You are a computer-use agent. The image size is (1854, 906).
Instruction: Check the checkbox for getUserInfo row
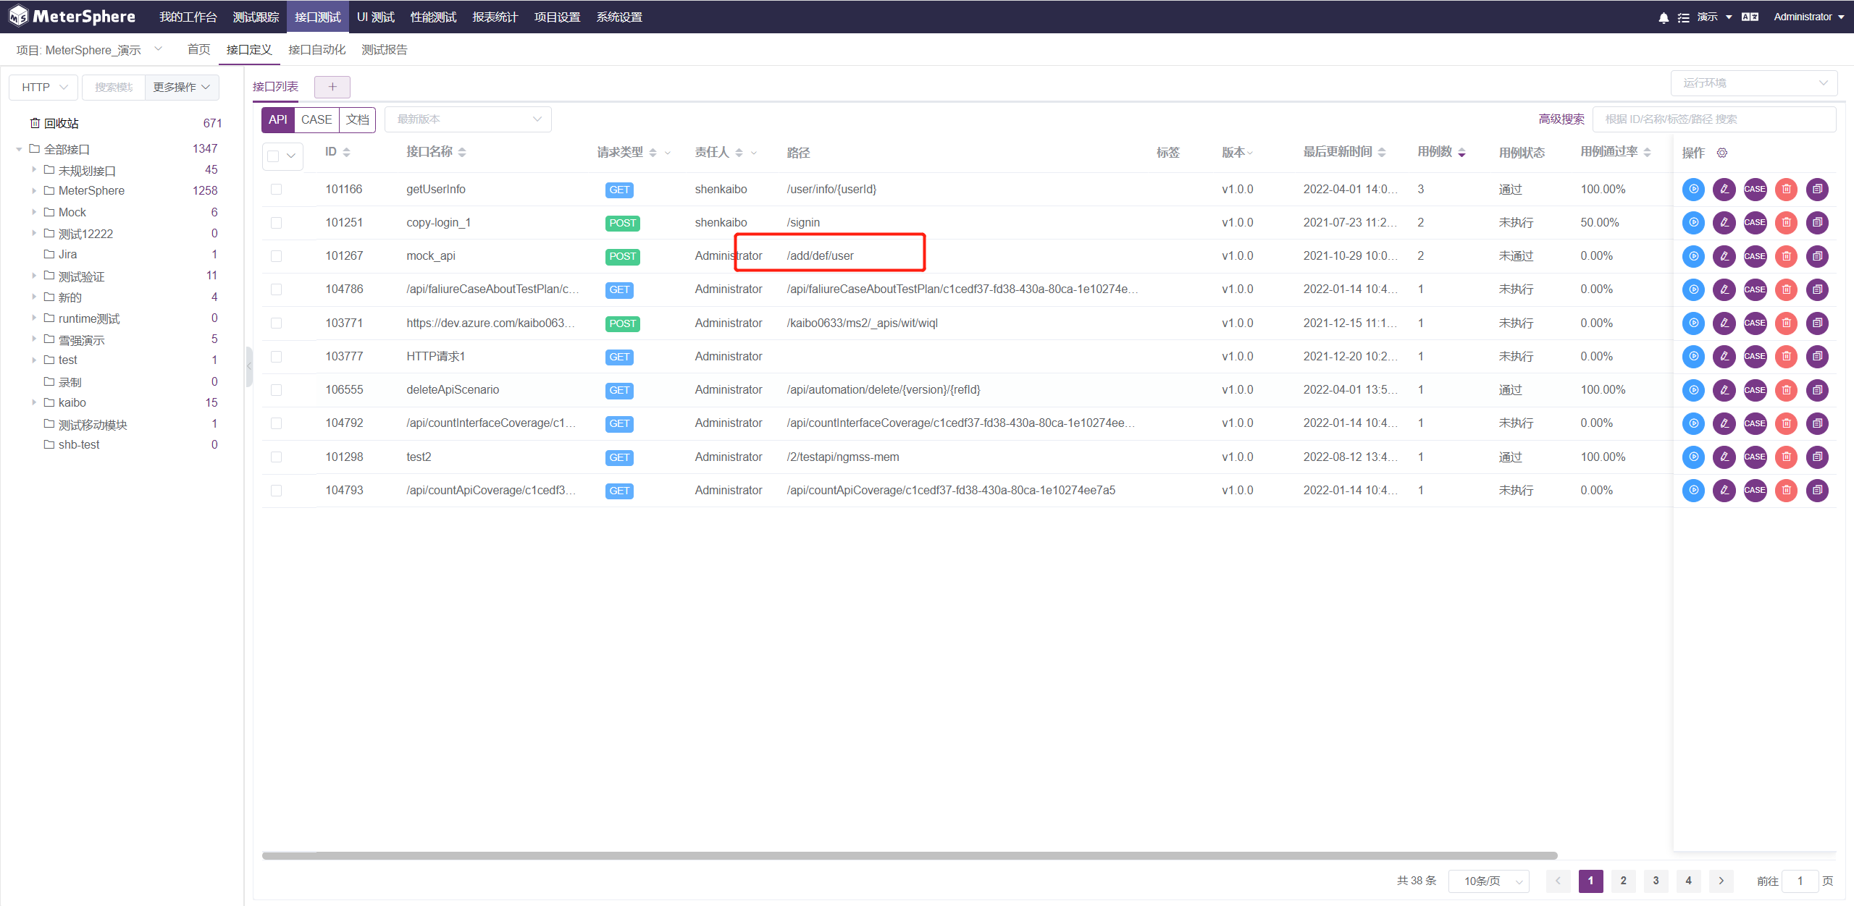coord(276,190)
